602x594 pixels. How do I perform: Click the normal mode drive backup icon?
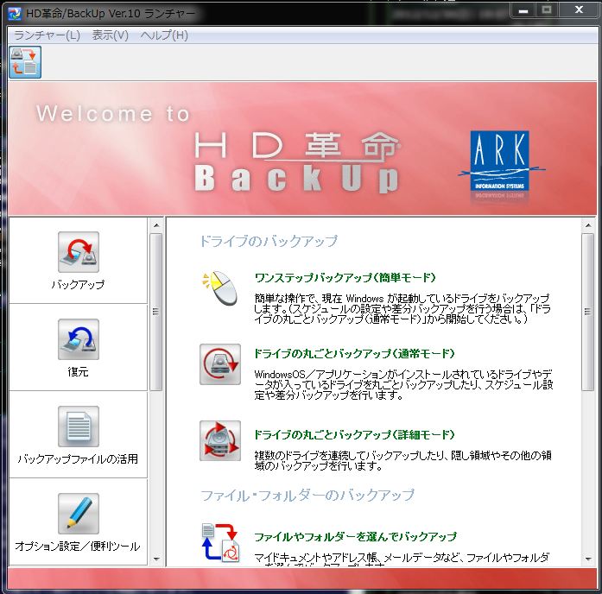click(220, 364)
